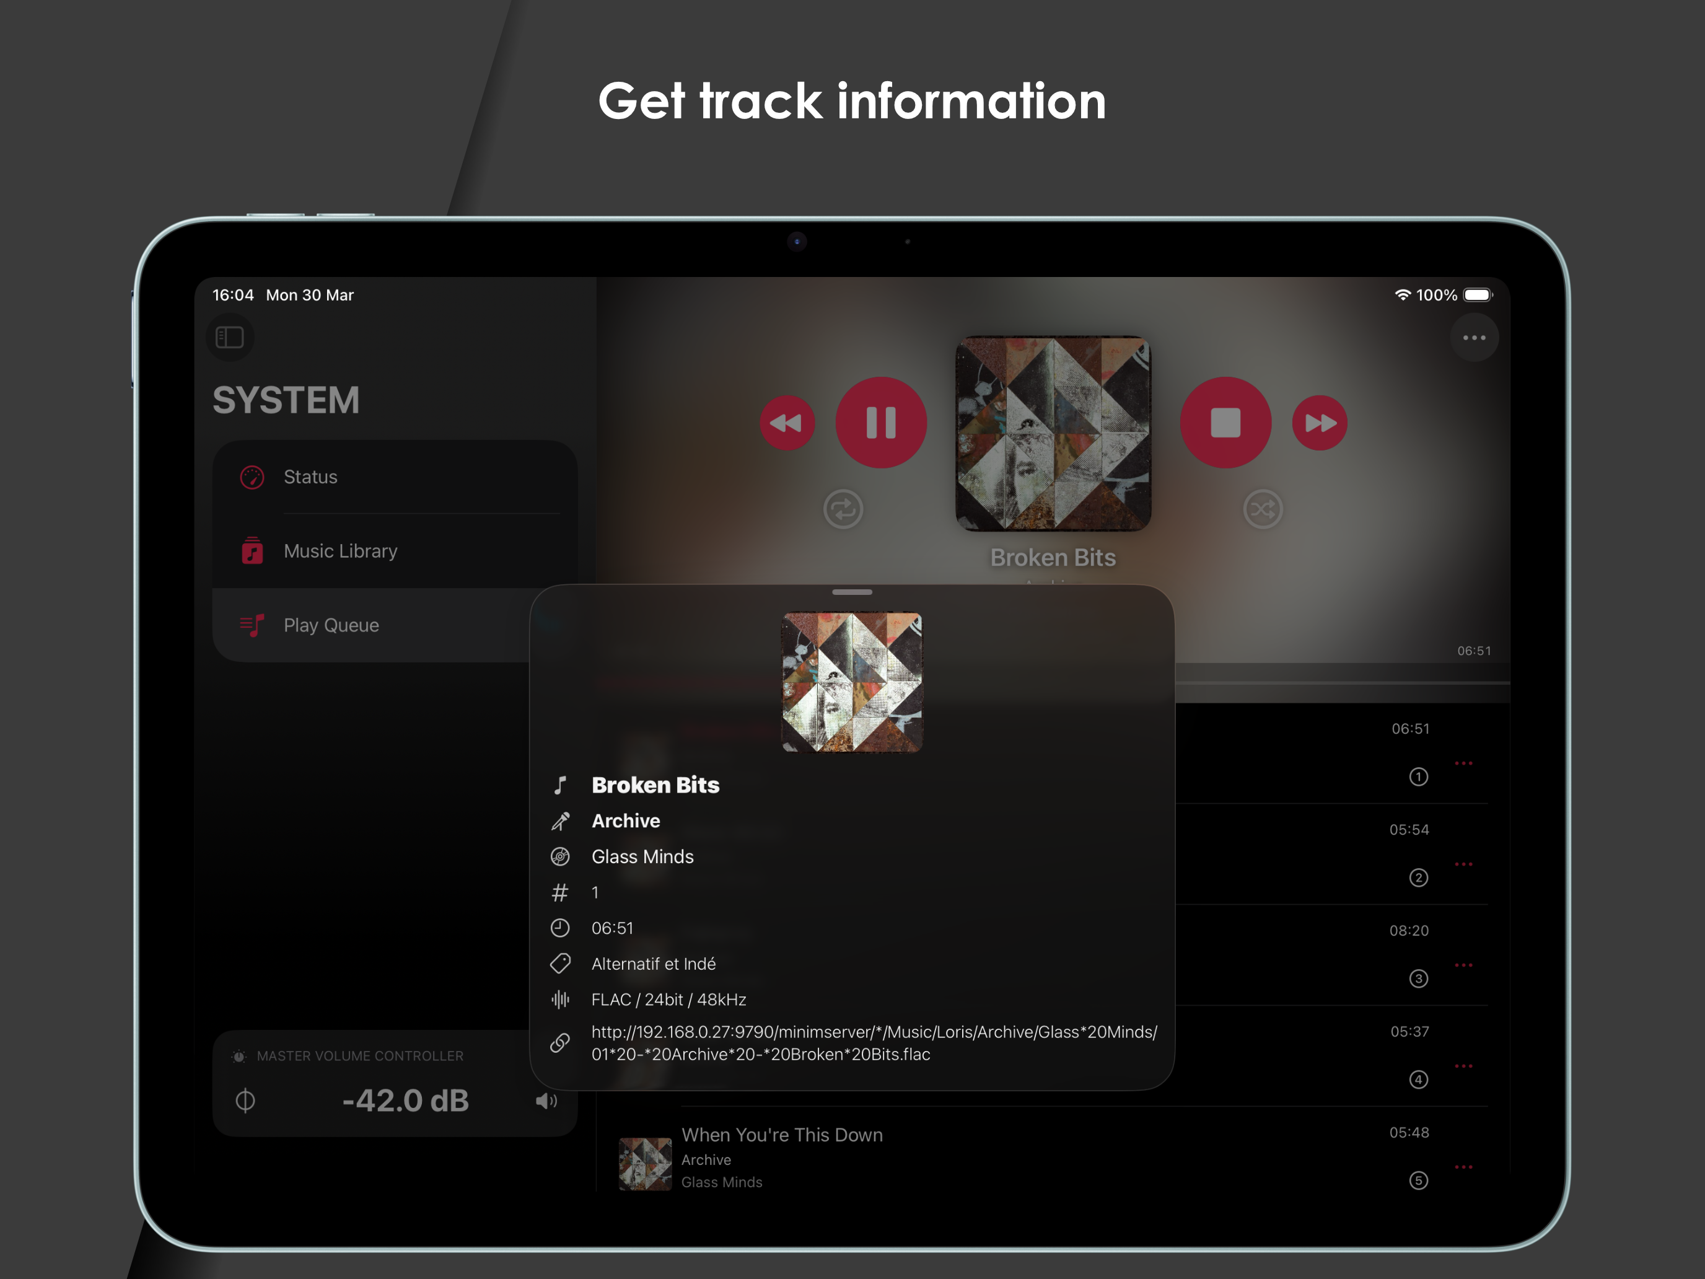Click the circled 4 queue position badge

point(1418,1080)
